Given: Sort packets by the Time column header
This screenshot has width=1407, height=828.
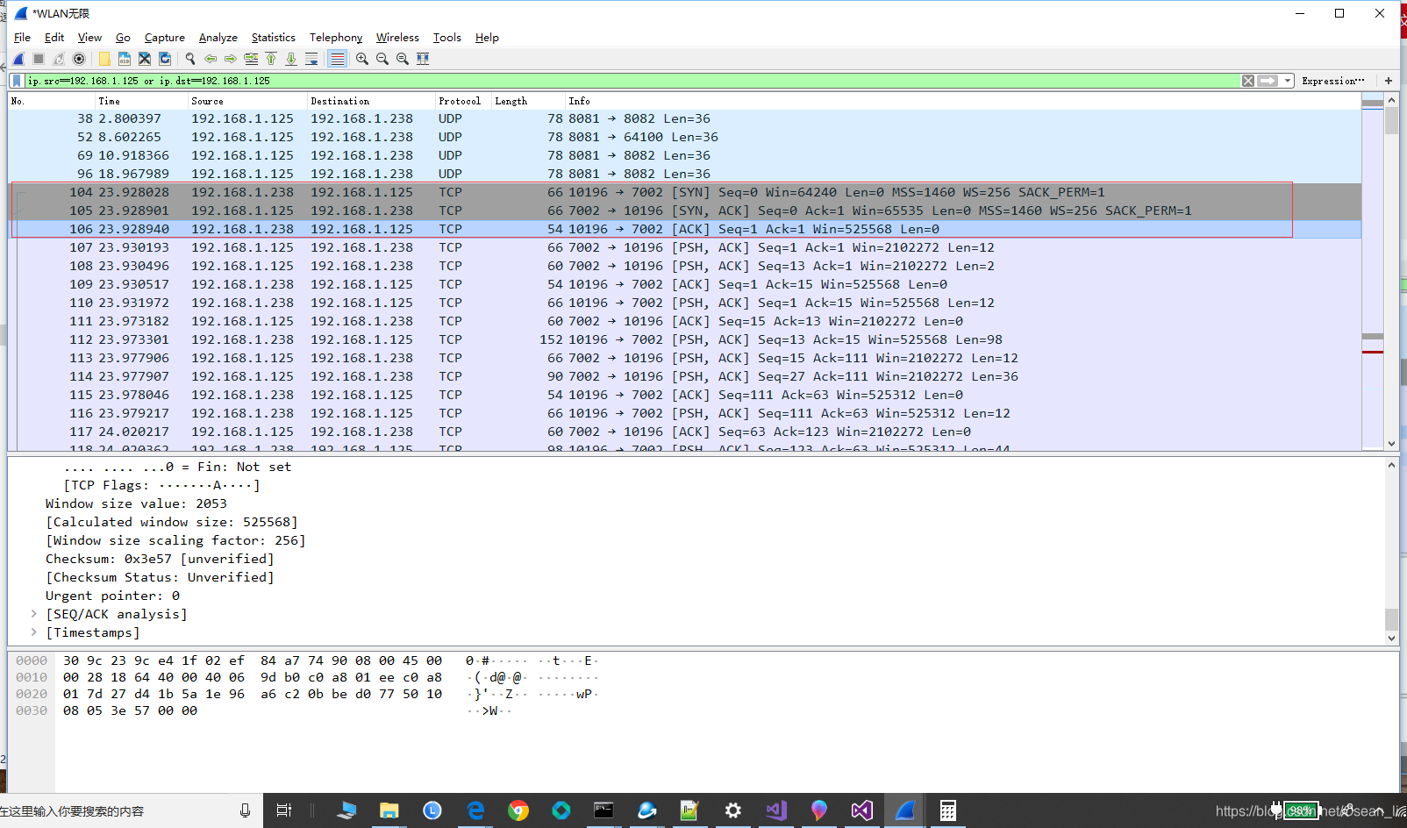Looking at the screenshot, I should click(x=140, y=101).
